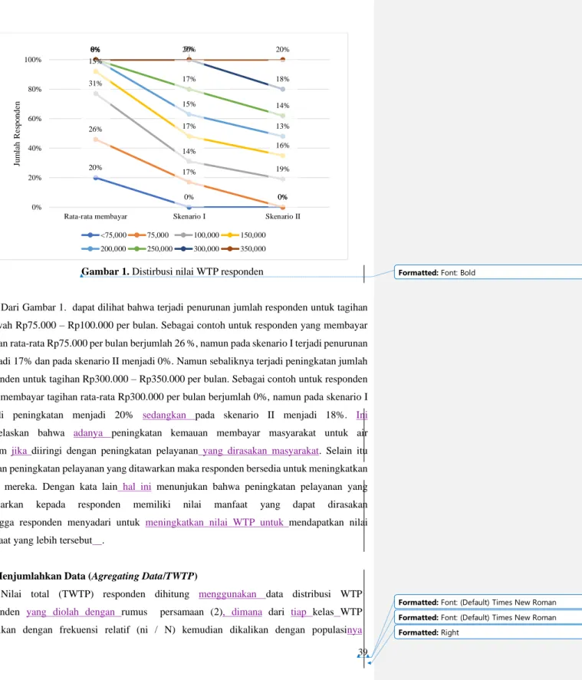Image resolution: width=582 pixels, height=680 pixels.
Task: Click the caption text 'Distirbusi nilai WTP responden'
Action: coord(198,272)
